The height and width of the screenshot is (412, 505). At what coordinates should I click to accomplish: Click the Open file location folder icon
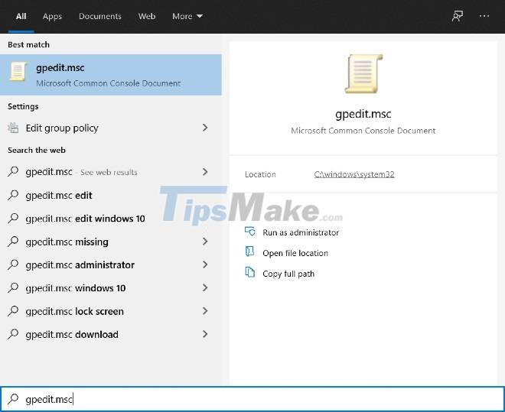(249, 251)
